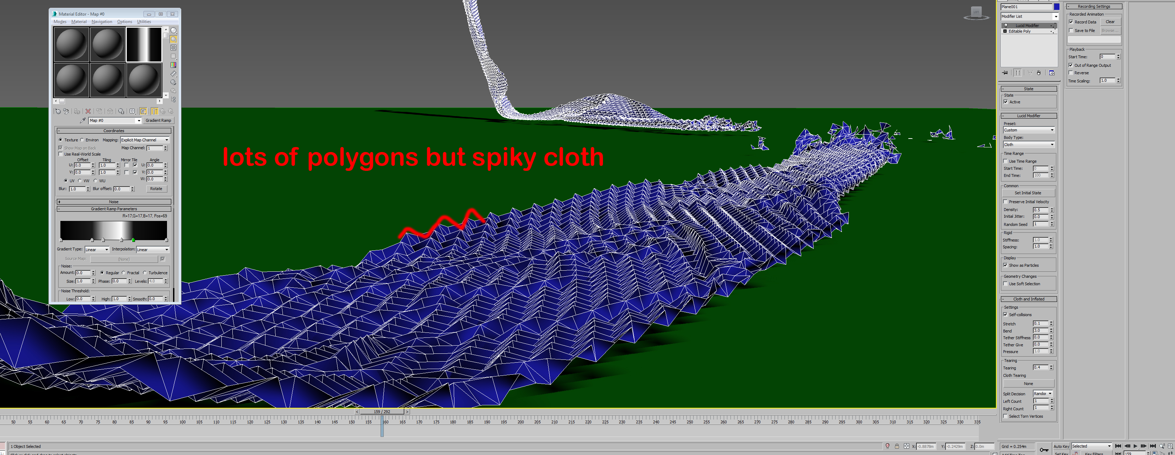Select the Environ radio button
The height and width of the screenshot is (455, 1175).
tap(82, 140)
